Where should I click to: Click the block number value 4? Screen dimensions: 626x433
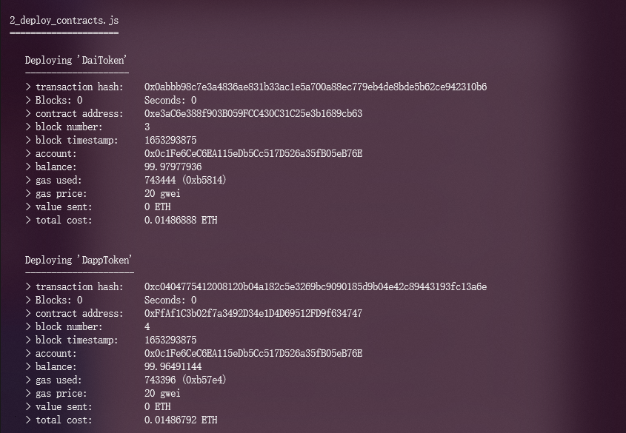pos(147,326)
